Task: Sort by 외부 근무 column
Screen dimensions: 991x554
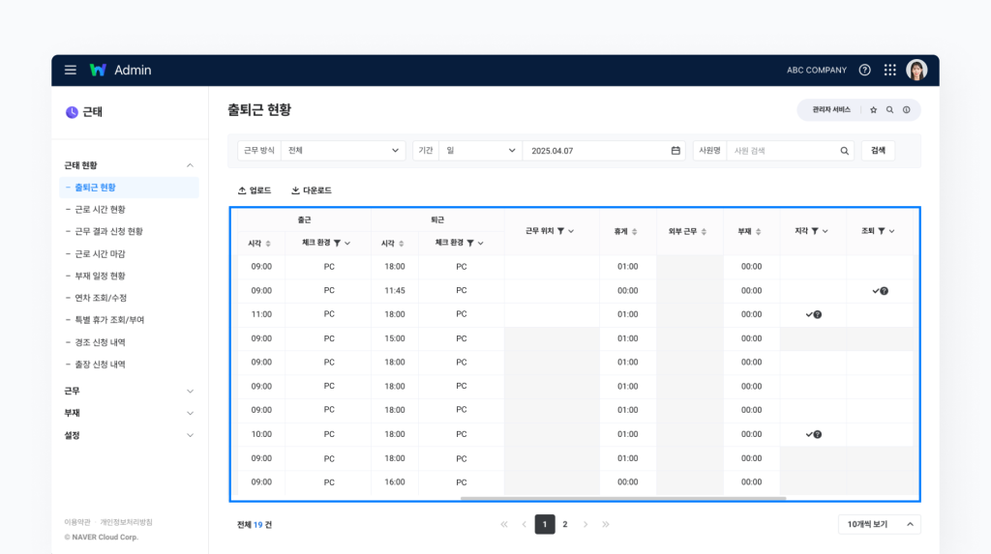Action: [x=704, y=232]
